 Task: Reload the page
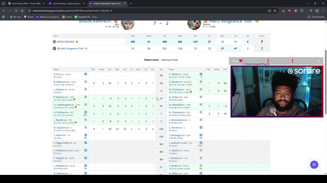(16, 11)
